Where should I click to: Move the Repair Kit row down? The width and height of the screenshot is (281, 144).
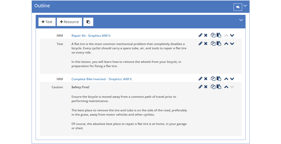(232, 35)
